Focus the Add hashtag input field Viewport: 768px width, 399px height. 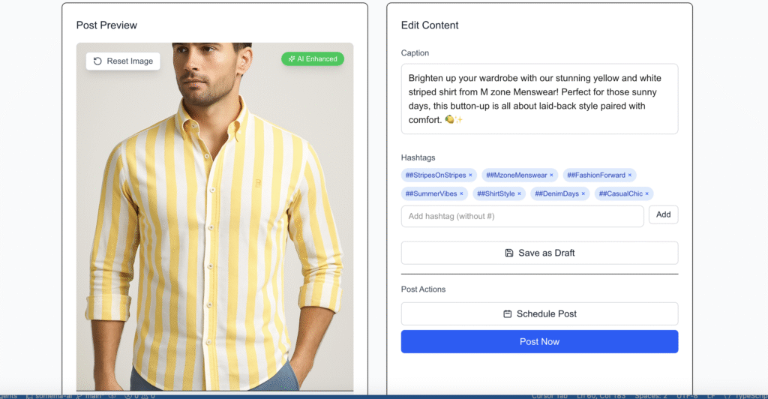pos(522,216)
